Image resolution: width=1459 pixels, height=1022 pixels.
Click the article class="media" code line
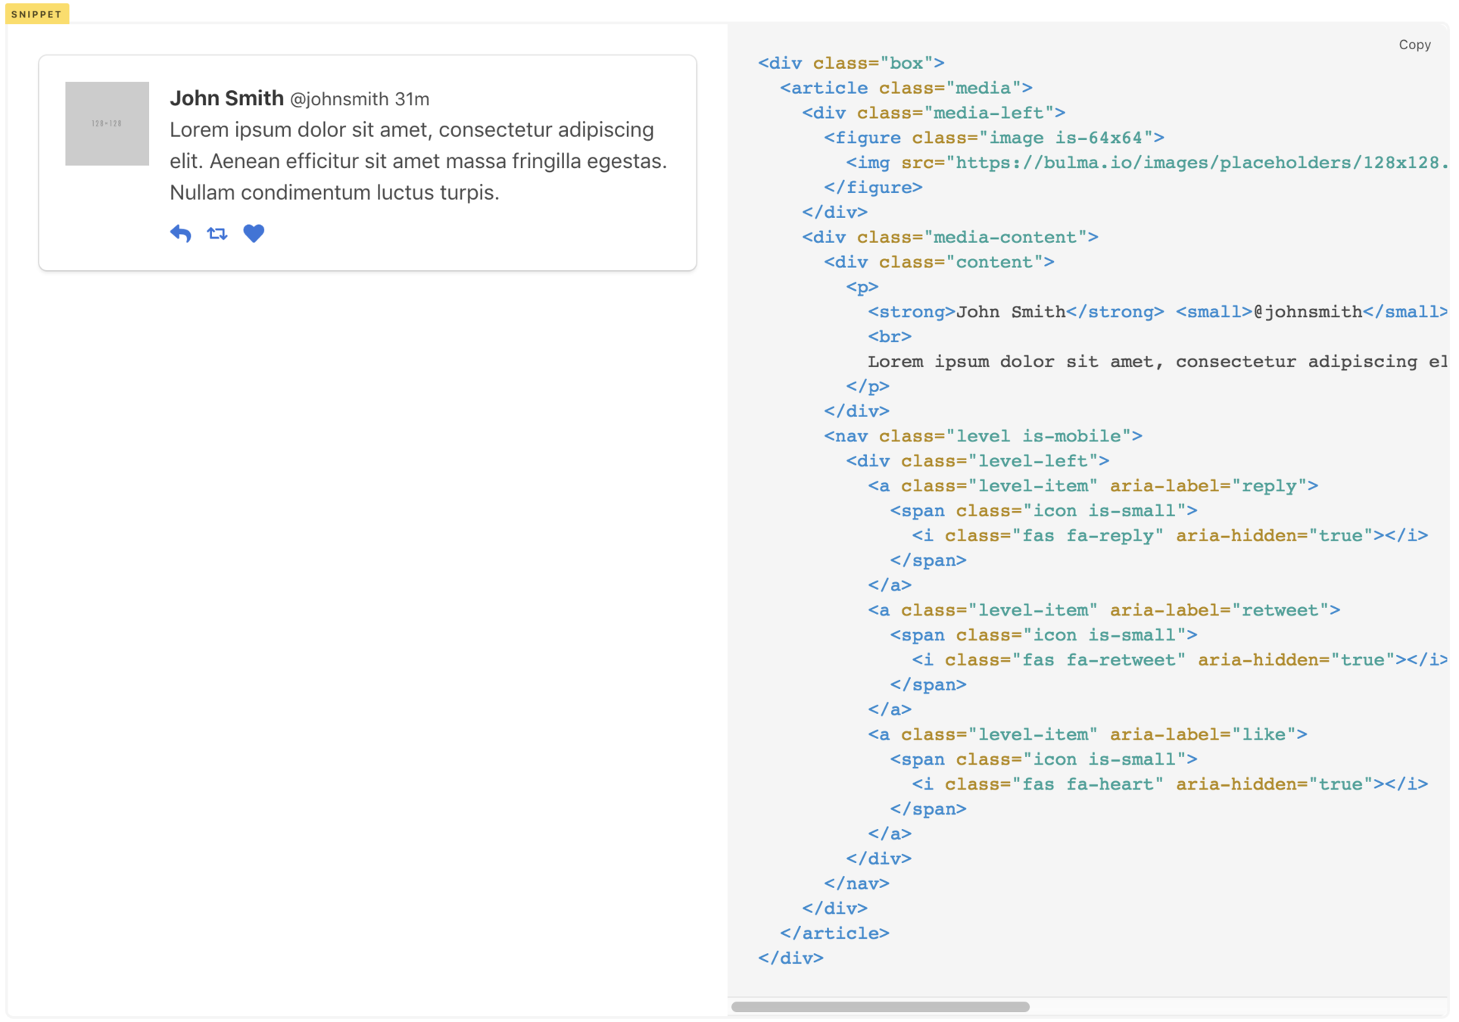click(906, 89)
